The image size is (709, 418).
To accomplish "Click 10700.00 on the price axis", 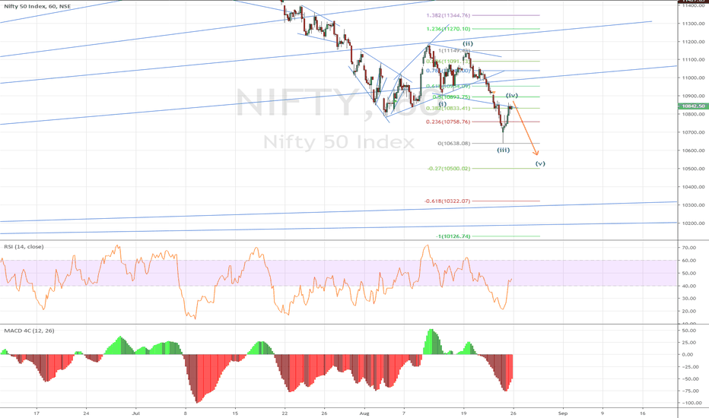I will pos(694,132).
